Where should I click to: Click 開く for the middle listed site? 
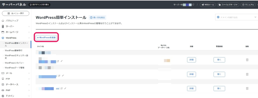(219, 74)
